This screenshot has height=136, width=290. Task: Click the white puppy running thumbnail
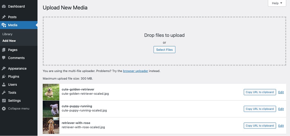(x=51, y=109)
